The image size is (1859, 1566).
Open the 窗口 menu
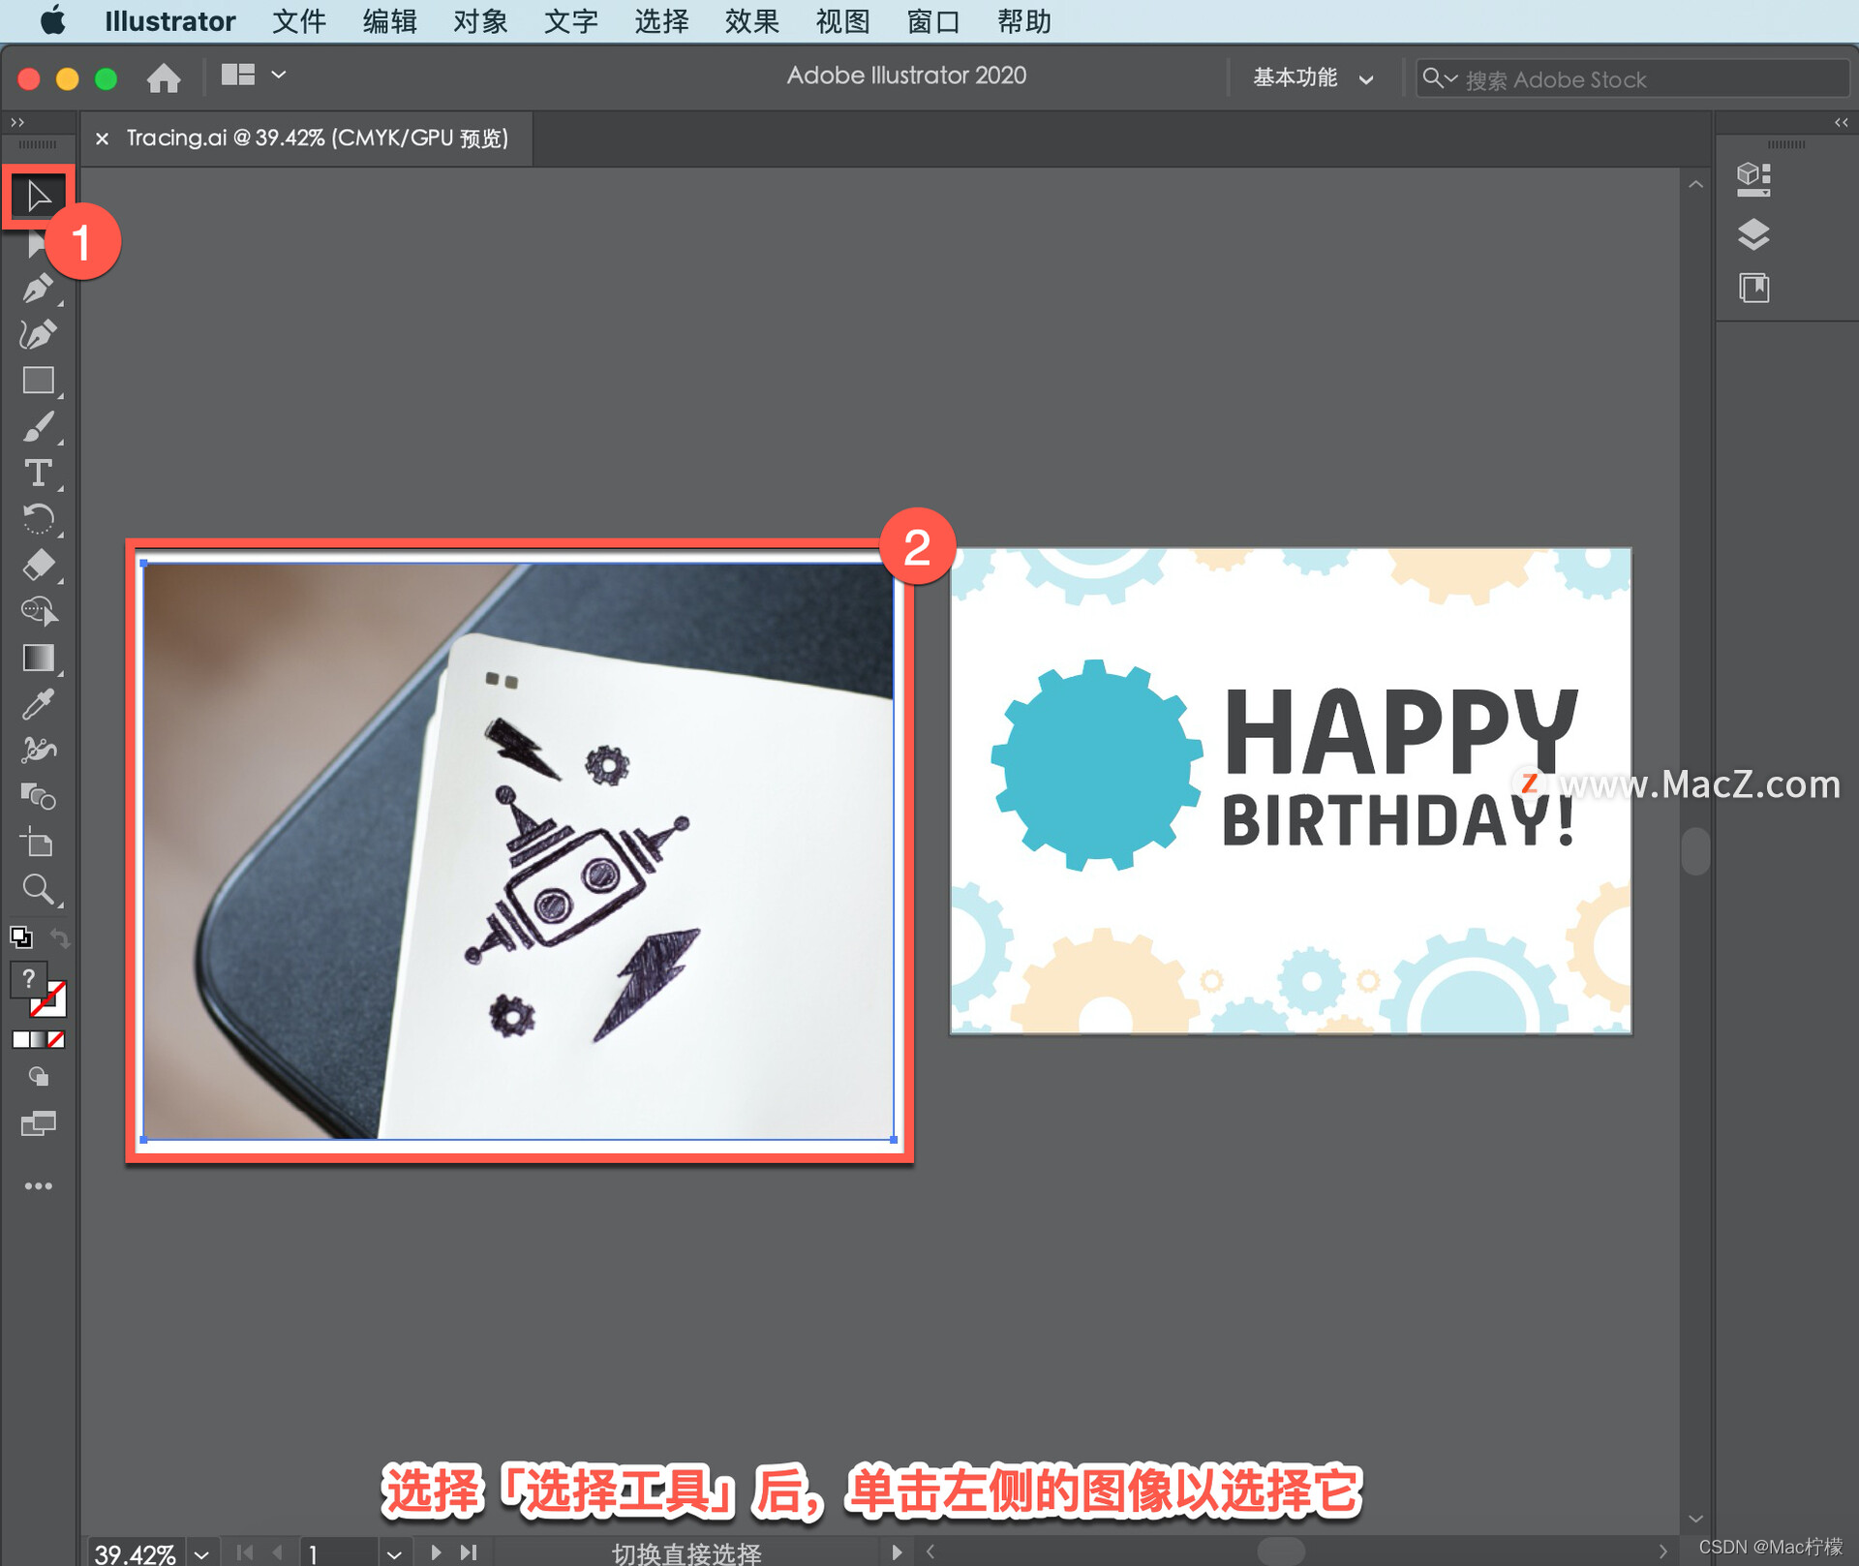pos(932,21)
